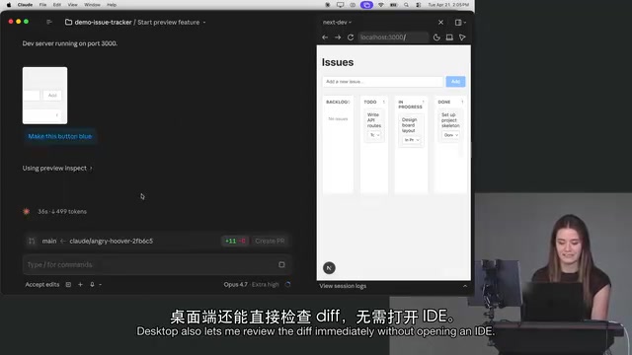Close the preview pane with X
The height and width of the screenshot is (355, 632).
(440, 22)
